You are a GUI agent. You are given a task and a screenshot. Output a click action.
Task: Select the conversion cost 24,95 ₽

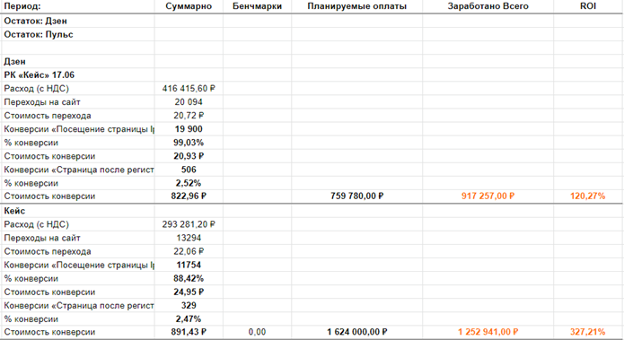pyautogui.click(x=189, y=292)
